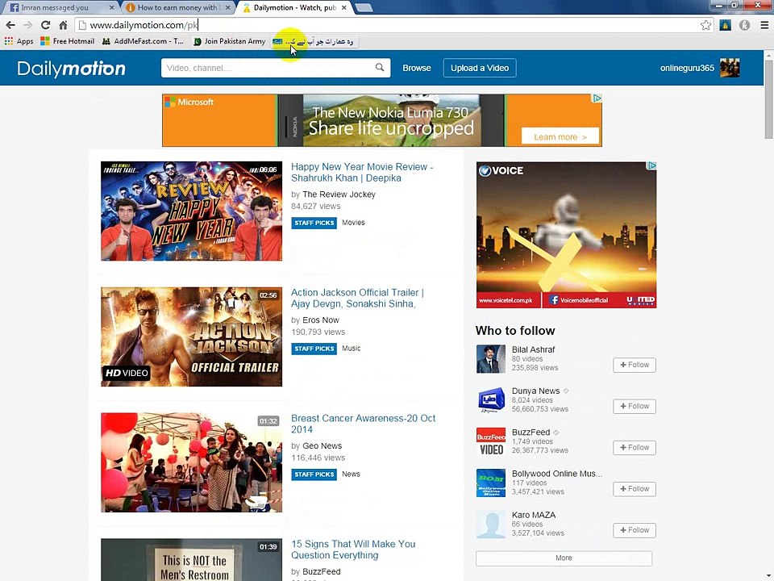The height and width of the screenshot is (581, 774).
Task: Click Voice telecom ad image
Action: pos(566,235)
